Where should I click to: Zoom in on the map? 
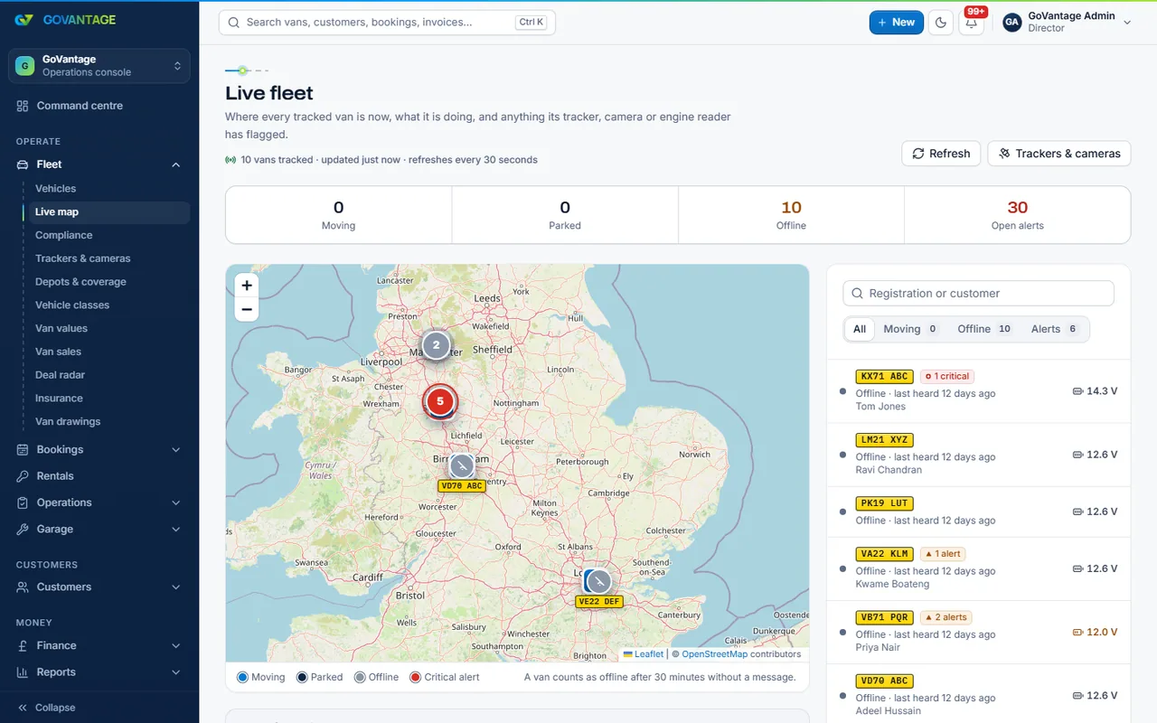[246, 285]
